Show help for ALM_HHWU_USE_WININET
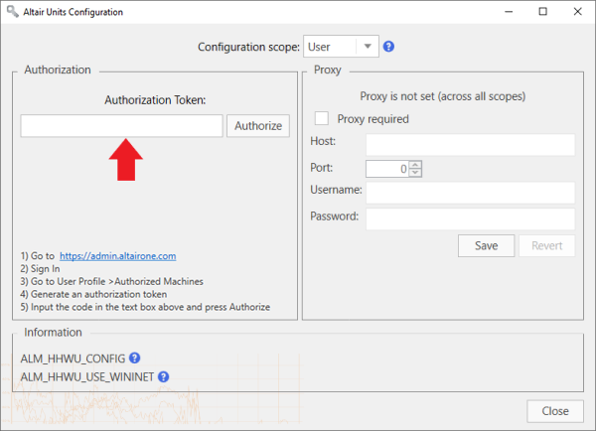 point(164,376)
